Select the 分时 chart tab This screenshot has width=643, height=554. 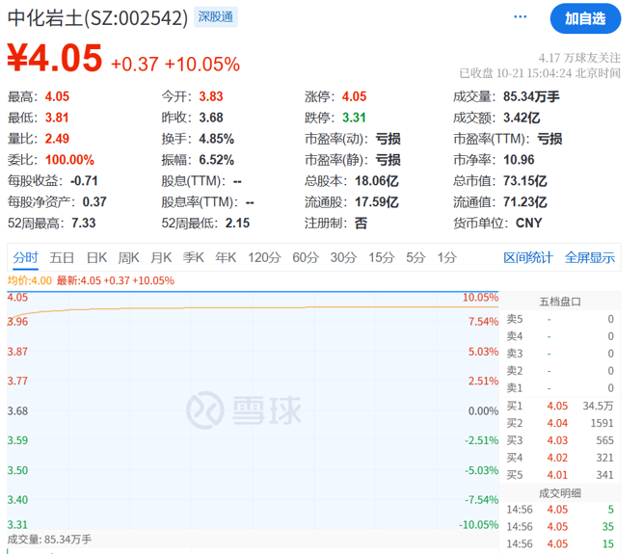(x=25, y=257)
